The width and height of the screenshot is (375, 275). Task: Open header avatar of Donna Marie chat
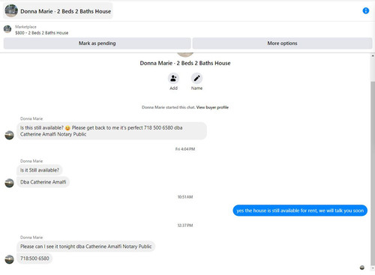(x=11, y=10)
